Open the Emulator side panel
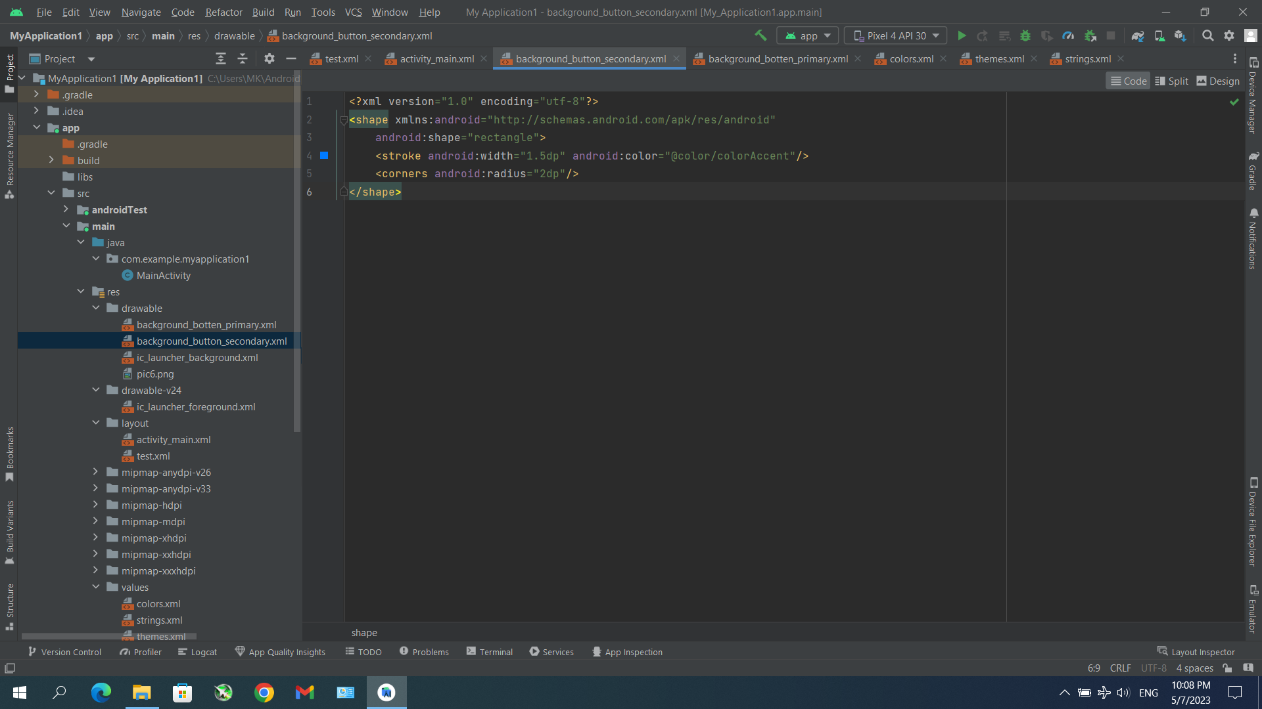The width and height of the screenshot is (1262, 709). coord(1253,609)
